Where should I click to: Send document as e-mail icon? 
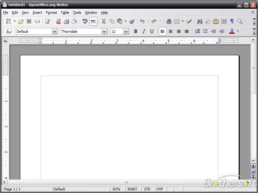click(x=37, y=21)
